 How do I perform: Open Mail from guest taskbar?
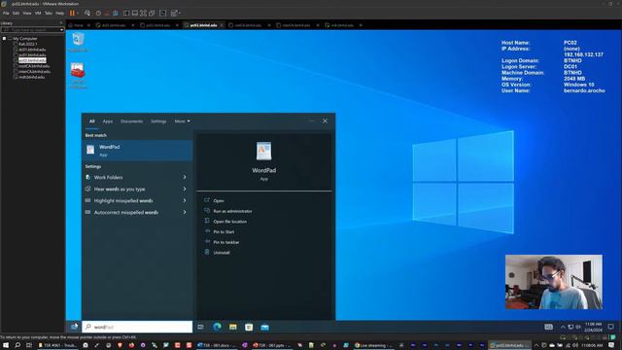(x=264, y=327)
